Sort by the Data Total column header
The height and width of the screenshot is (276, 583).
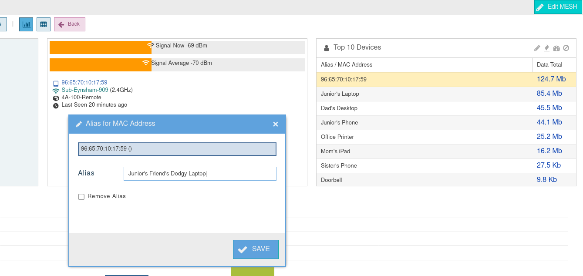(x=549, y=64)
